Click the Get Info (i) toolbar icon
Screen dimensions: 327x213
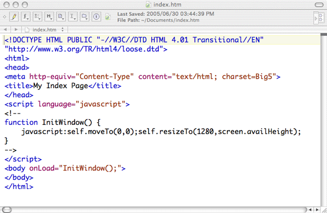(96, 16)
